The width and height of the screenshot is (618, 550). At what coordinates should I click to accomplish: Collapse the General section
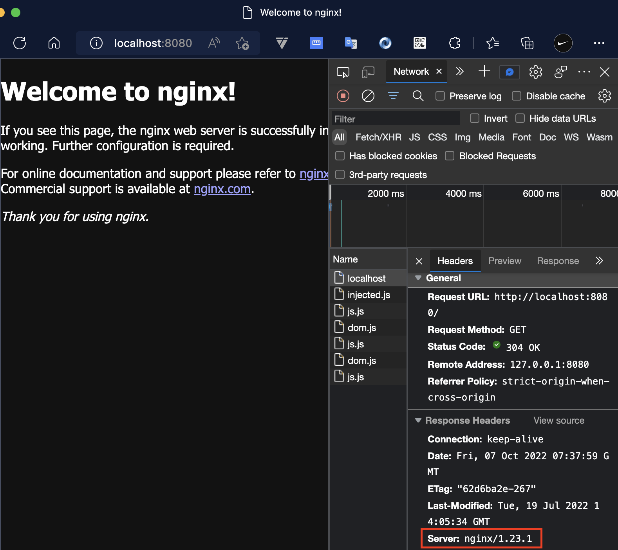[x=418, y=278]
